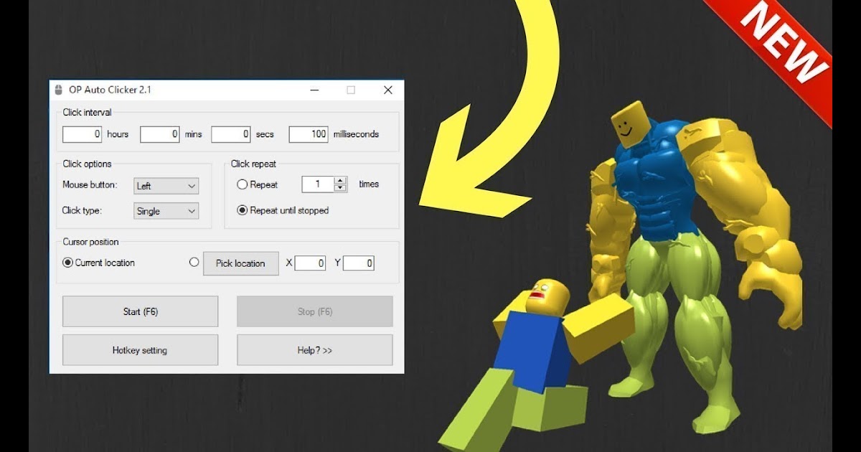Click the Stop (F6) button

[315, 311]
